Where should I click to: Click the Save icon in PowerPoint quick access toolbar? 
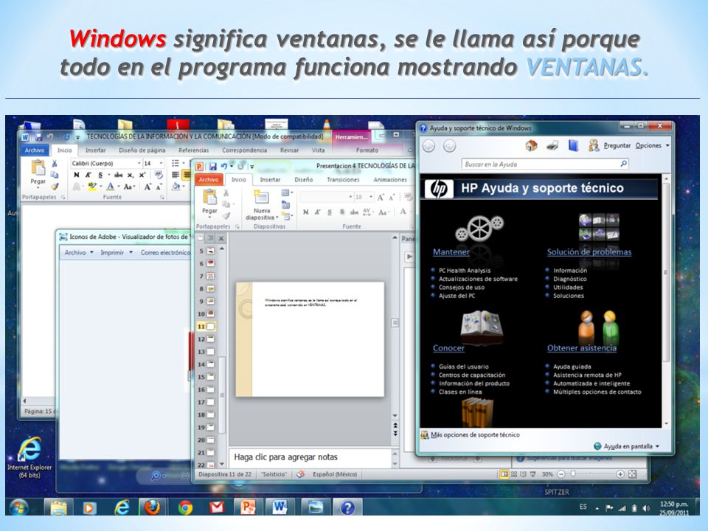click(212, 167)
